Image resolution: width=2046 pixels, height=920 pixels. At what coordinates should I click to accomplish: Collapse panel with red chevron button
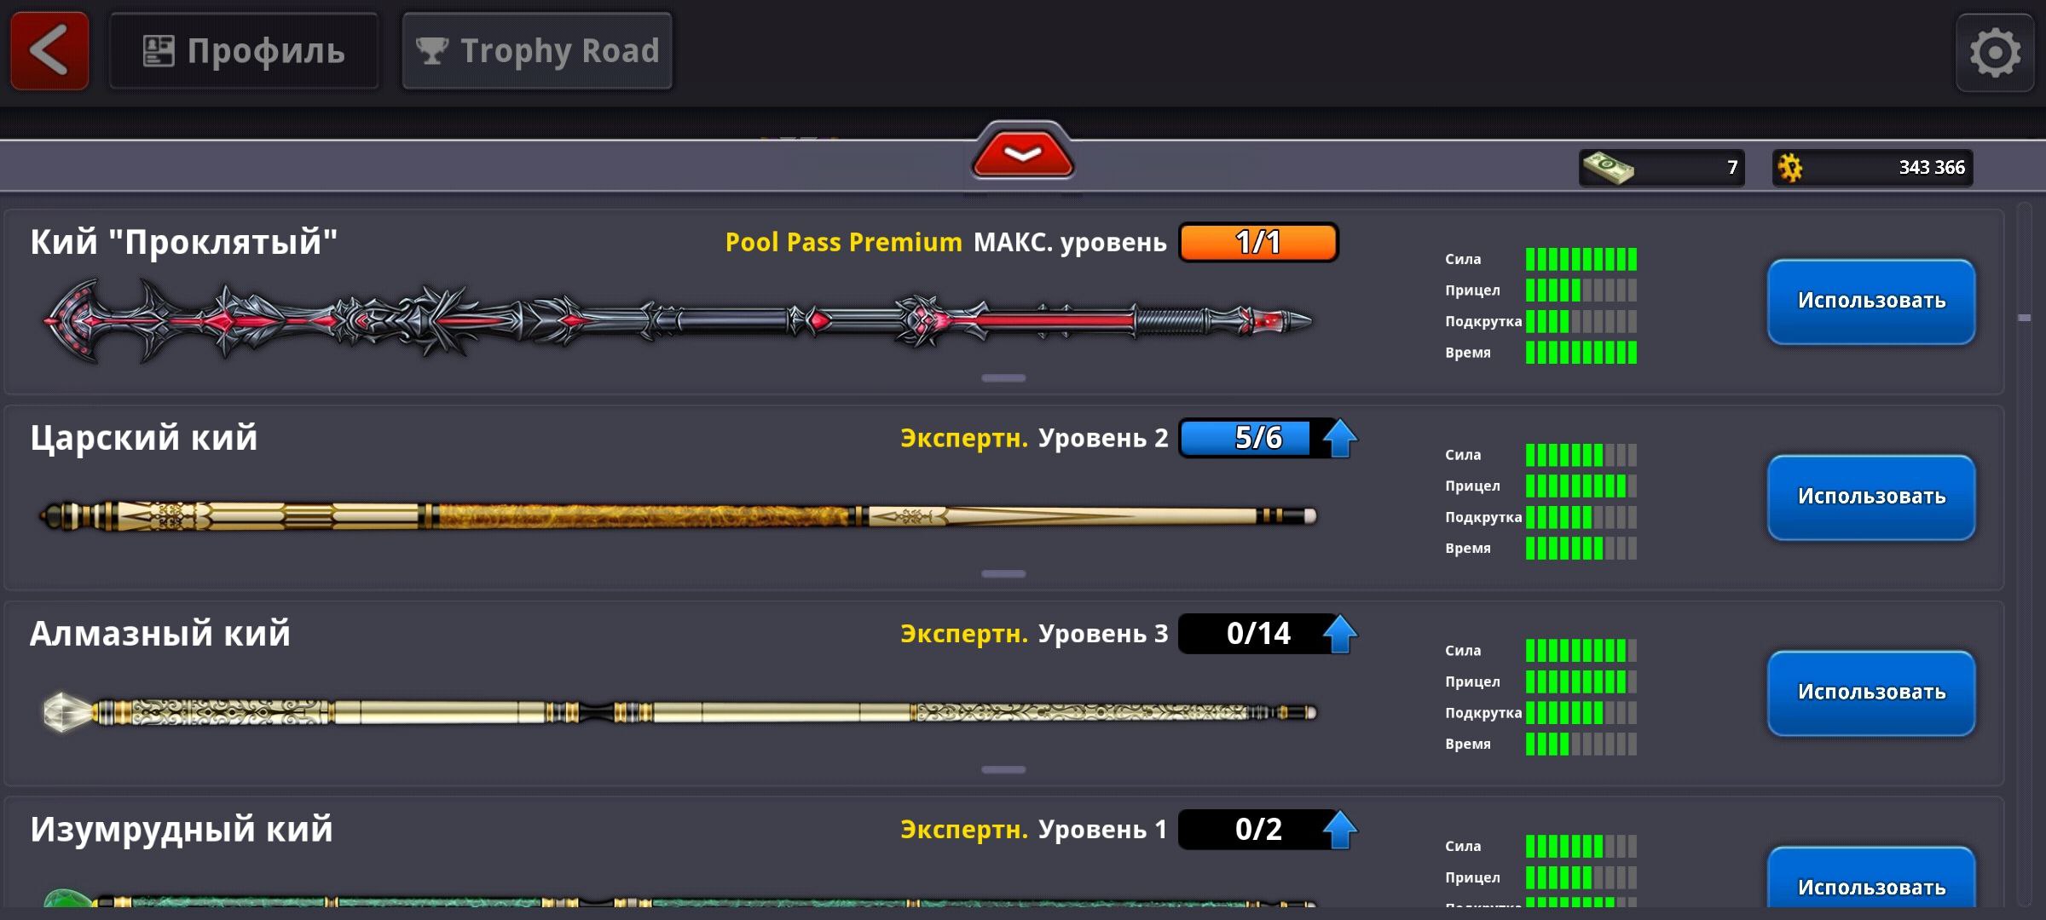pos(1022,153)
